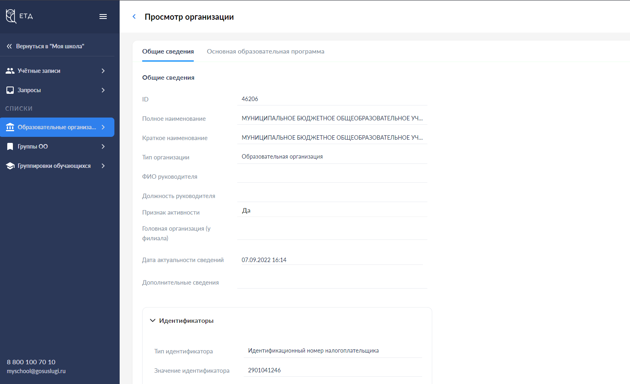Expand the Группы ОО submenu chevron

click(x=103, y=147)
